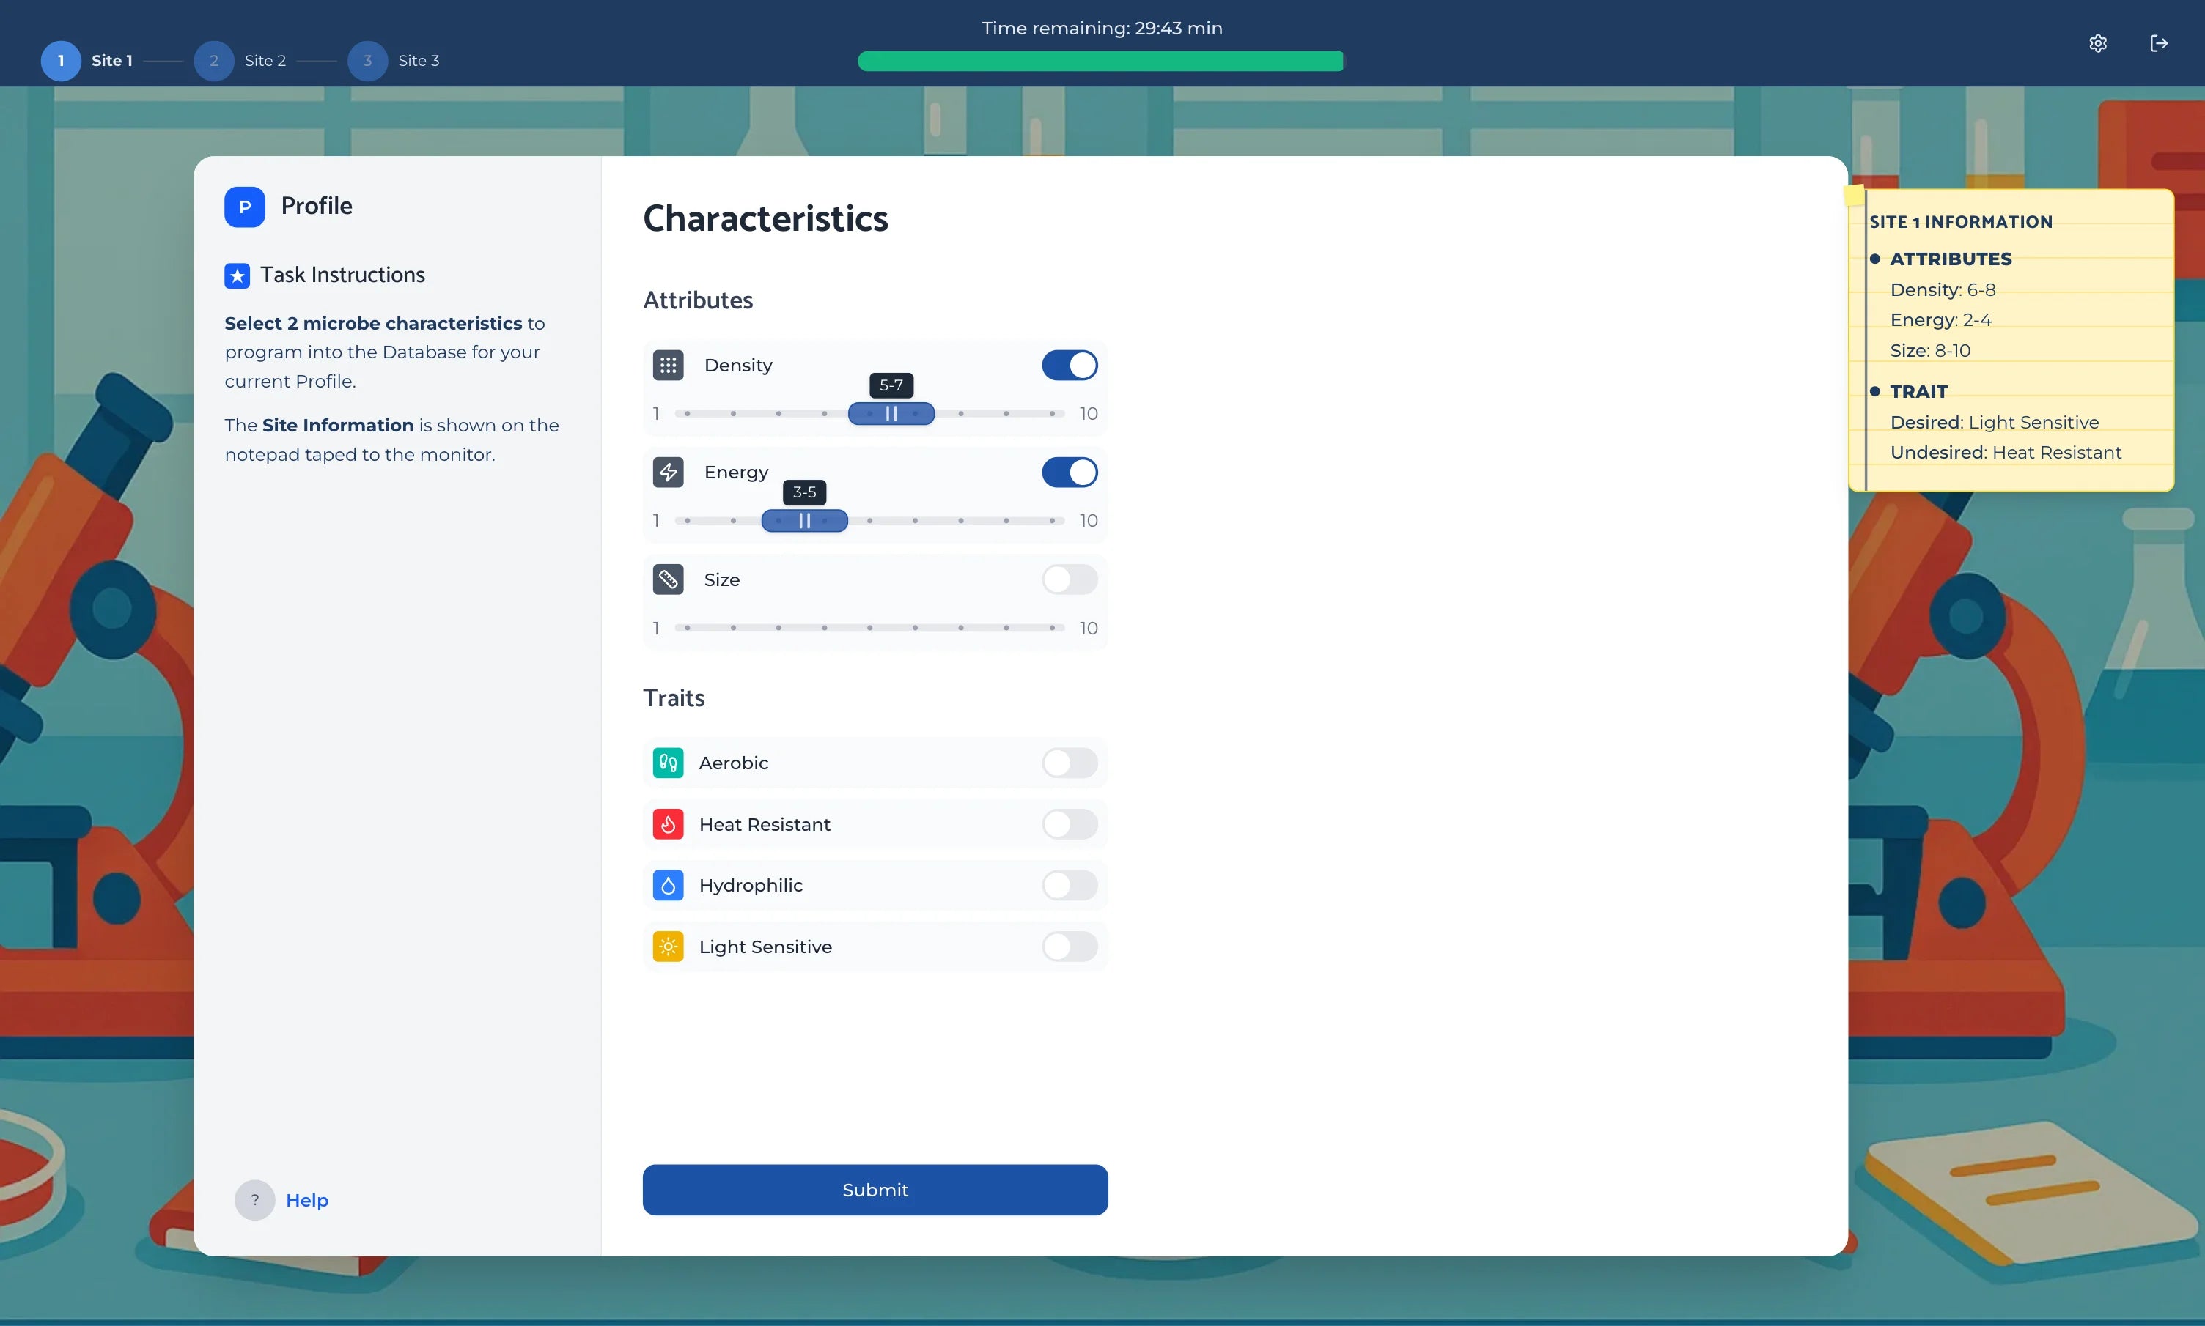Go to the Site 3 step
Viewport: 2205px width, 1326px height.
tap(367, 61)
